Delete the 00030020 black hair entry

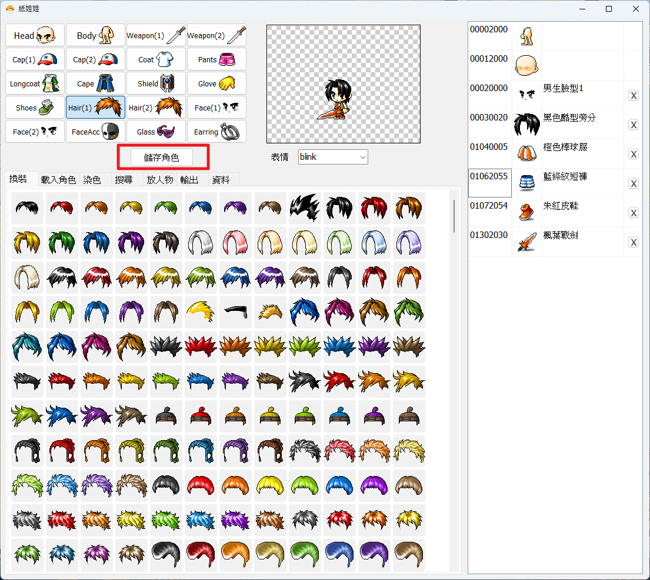(x=634, y=125)
